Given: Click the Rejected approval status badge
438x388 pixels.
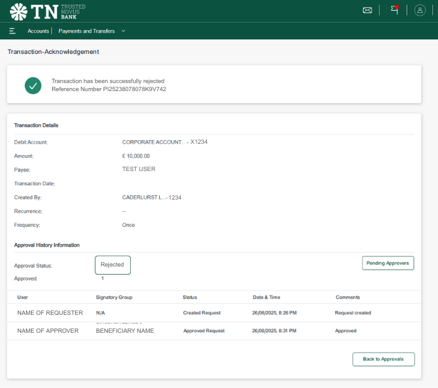Looking at the screenshot, I should tap(113, 265).
